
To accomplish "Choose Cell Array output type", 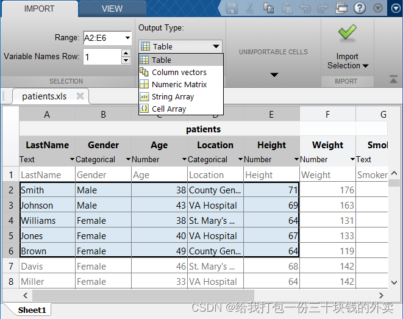I will pyautogui.click(x=181, y=109).
